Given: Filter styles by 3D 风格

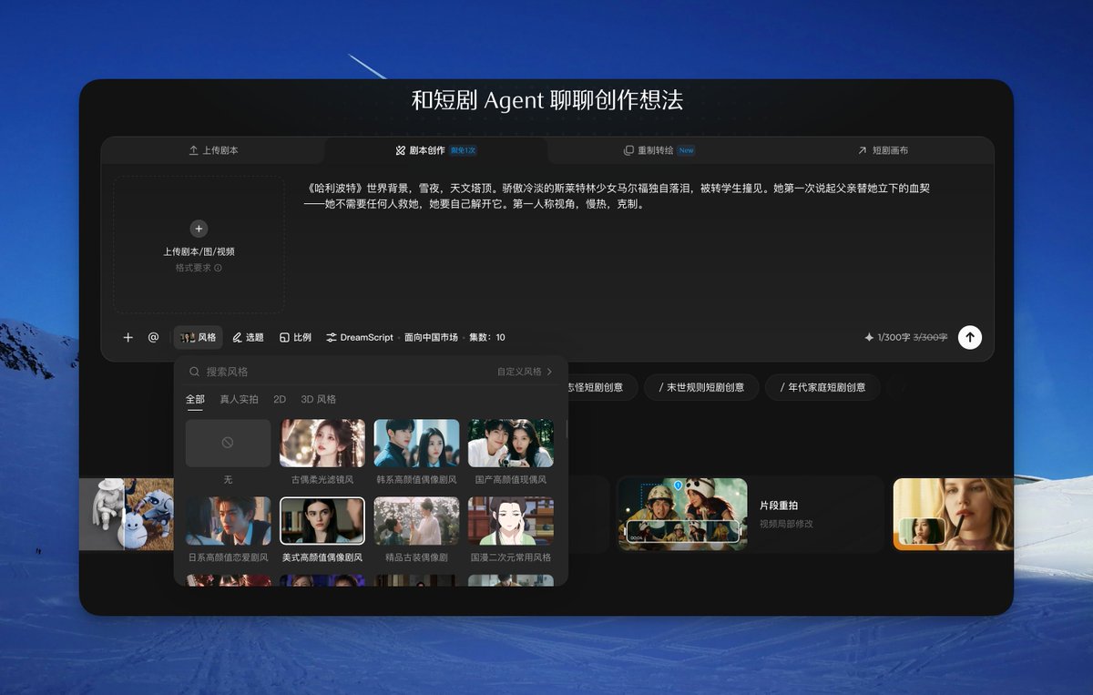Looking at the screenshot, I should pos(319,399).
